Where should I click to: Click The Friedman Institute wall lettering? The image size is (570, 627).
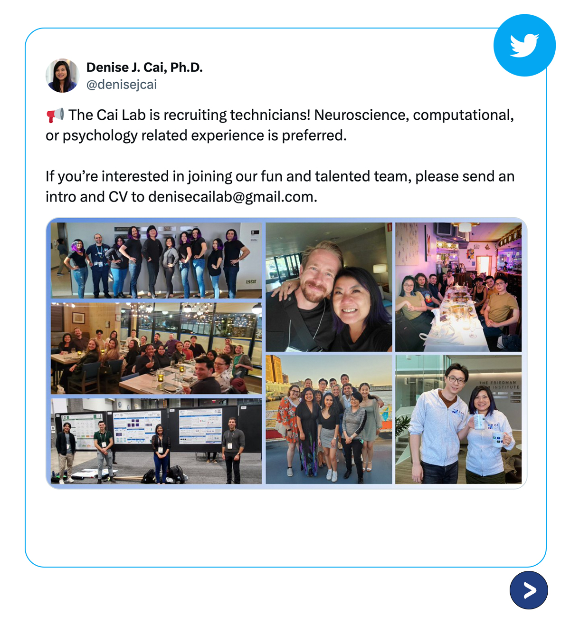(497, 385)
